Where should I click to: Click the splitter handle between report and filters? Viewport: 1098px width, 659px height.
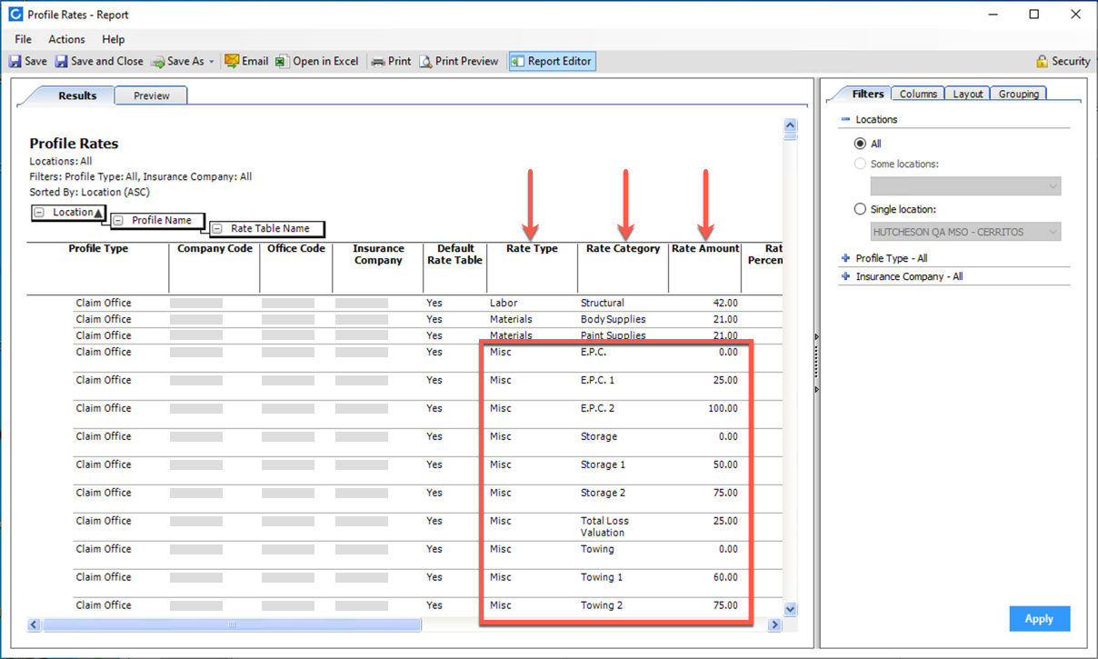[x=816, y=364]
